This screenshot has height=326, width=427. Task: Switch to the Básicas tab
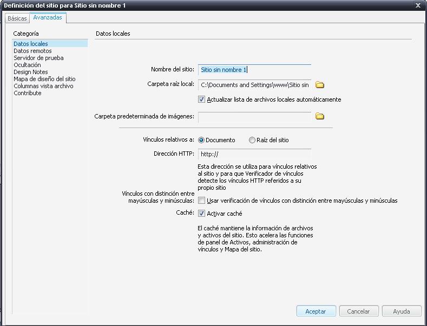(17, 18)
